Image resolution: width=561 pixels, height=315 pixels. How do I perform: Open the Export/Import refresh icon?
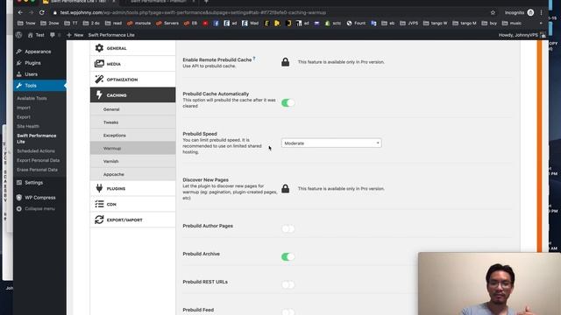(99, 220)
